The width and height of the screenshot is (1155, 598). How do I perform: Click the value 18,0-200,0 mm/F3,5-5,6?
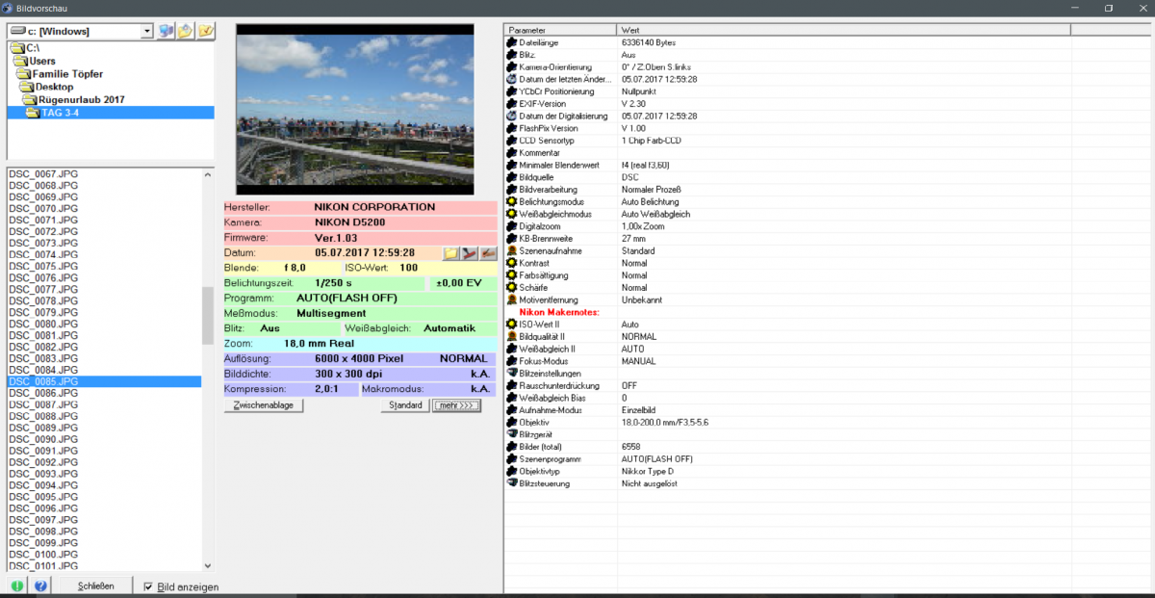point(665,422)
